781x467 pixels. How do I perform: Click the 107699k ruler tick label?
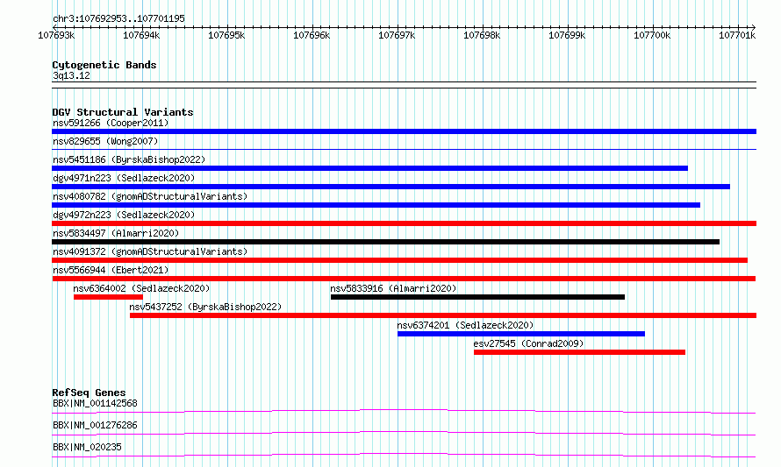(567, 35)
